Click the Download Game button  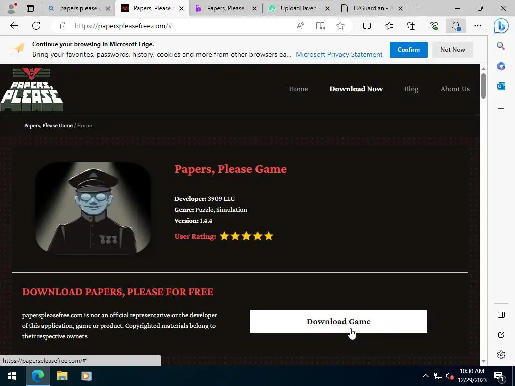click(338, 321)
